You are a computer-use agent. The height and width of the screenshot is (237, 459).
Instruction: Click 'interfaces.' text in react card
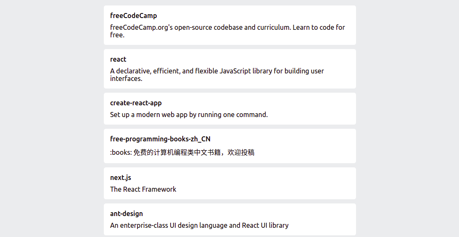click(126, 78)
